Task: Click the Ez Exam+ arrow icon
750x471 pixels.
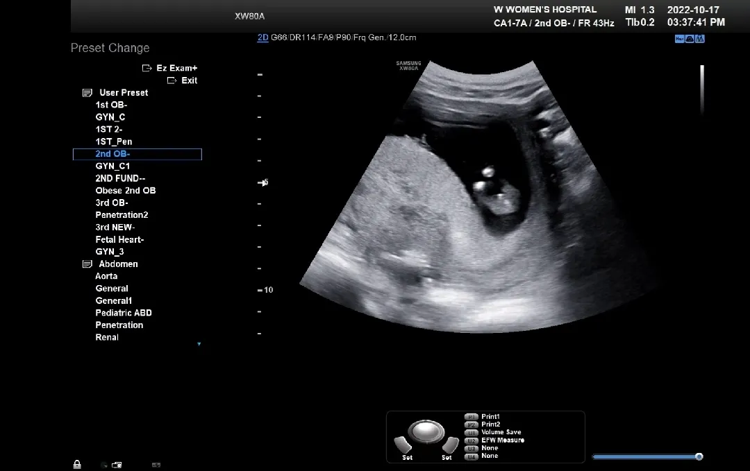Action: pyautogui.click(x=147, y=68)
